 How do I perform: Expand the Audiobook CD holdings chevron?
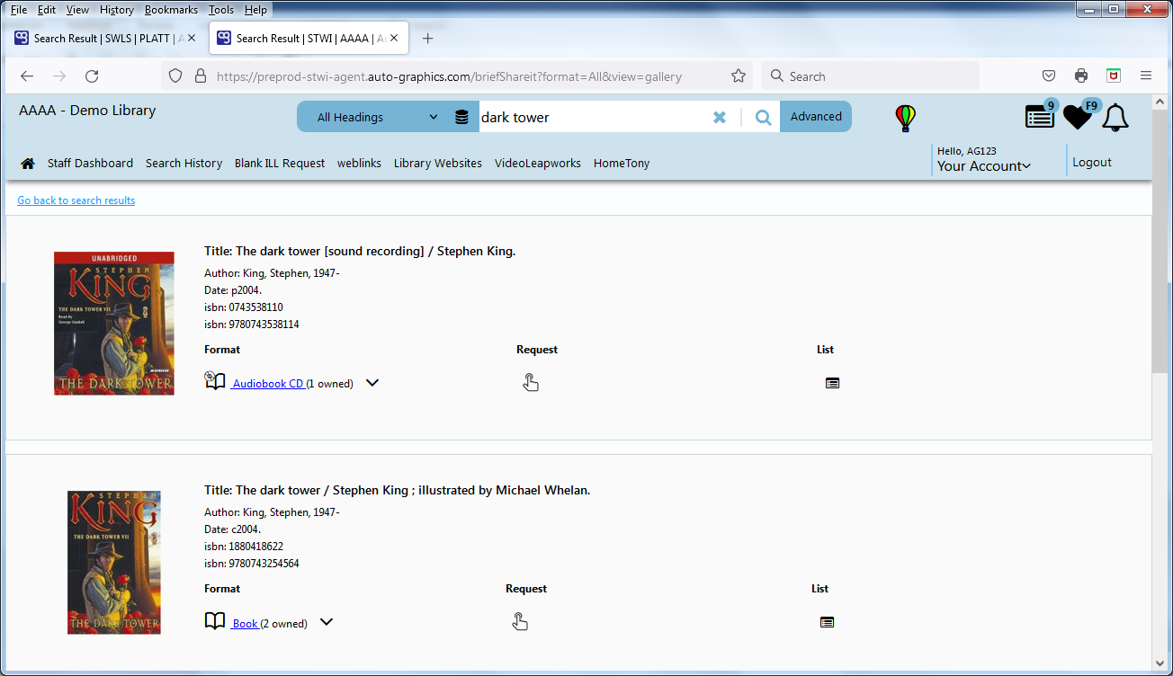click(x=372, y=383)
